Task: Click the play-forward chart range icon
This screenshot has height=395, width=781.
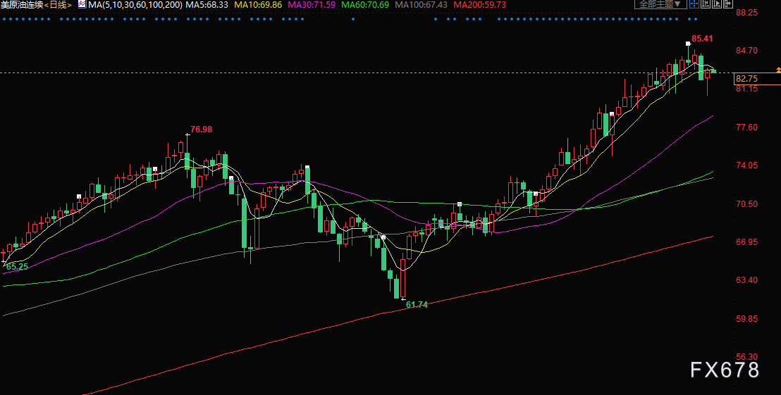Action: coord(717,4)
